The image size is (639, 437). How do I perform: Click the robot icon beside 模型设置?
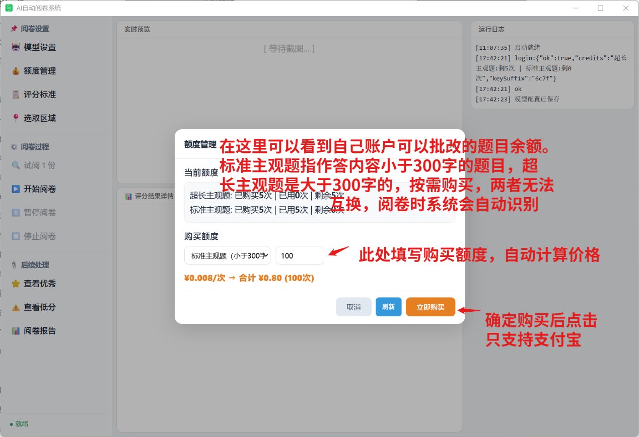point(16,47)
